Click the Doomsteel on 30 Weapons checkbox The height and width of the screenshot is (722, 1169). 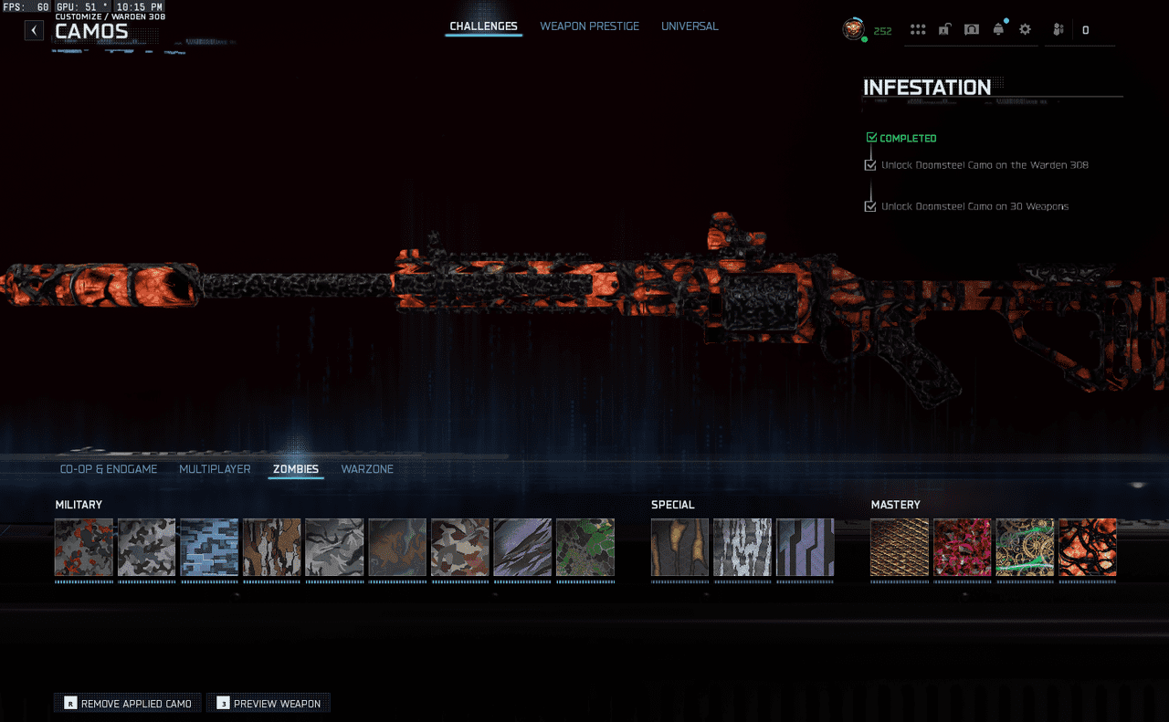click(870, 206)
